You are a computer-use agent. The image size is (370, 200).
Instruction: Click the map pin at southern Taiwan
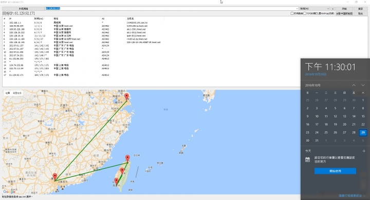point(116,181)
